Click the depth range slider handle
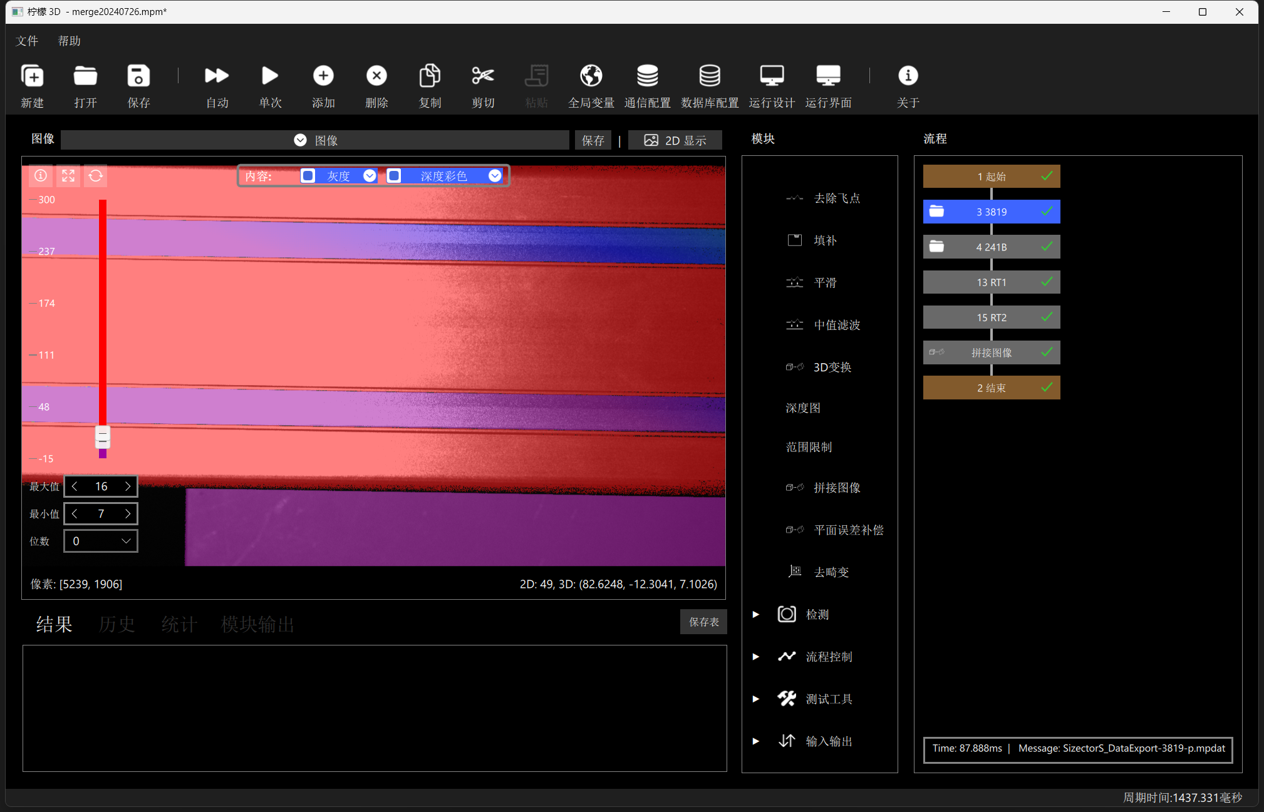This screenshot has width=1264, height=812. [103, 437]
